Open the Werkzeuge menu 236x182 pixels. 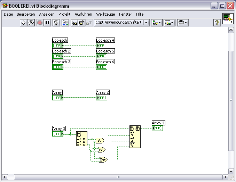(x=105, y=14)
